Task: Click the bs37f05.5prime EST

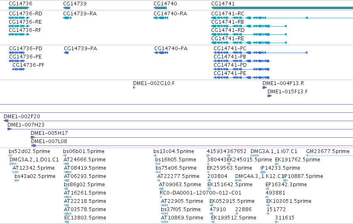Action: coord(181,209)
